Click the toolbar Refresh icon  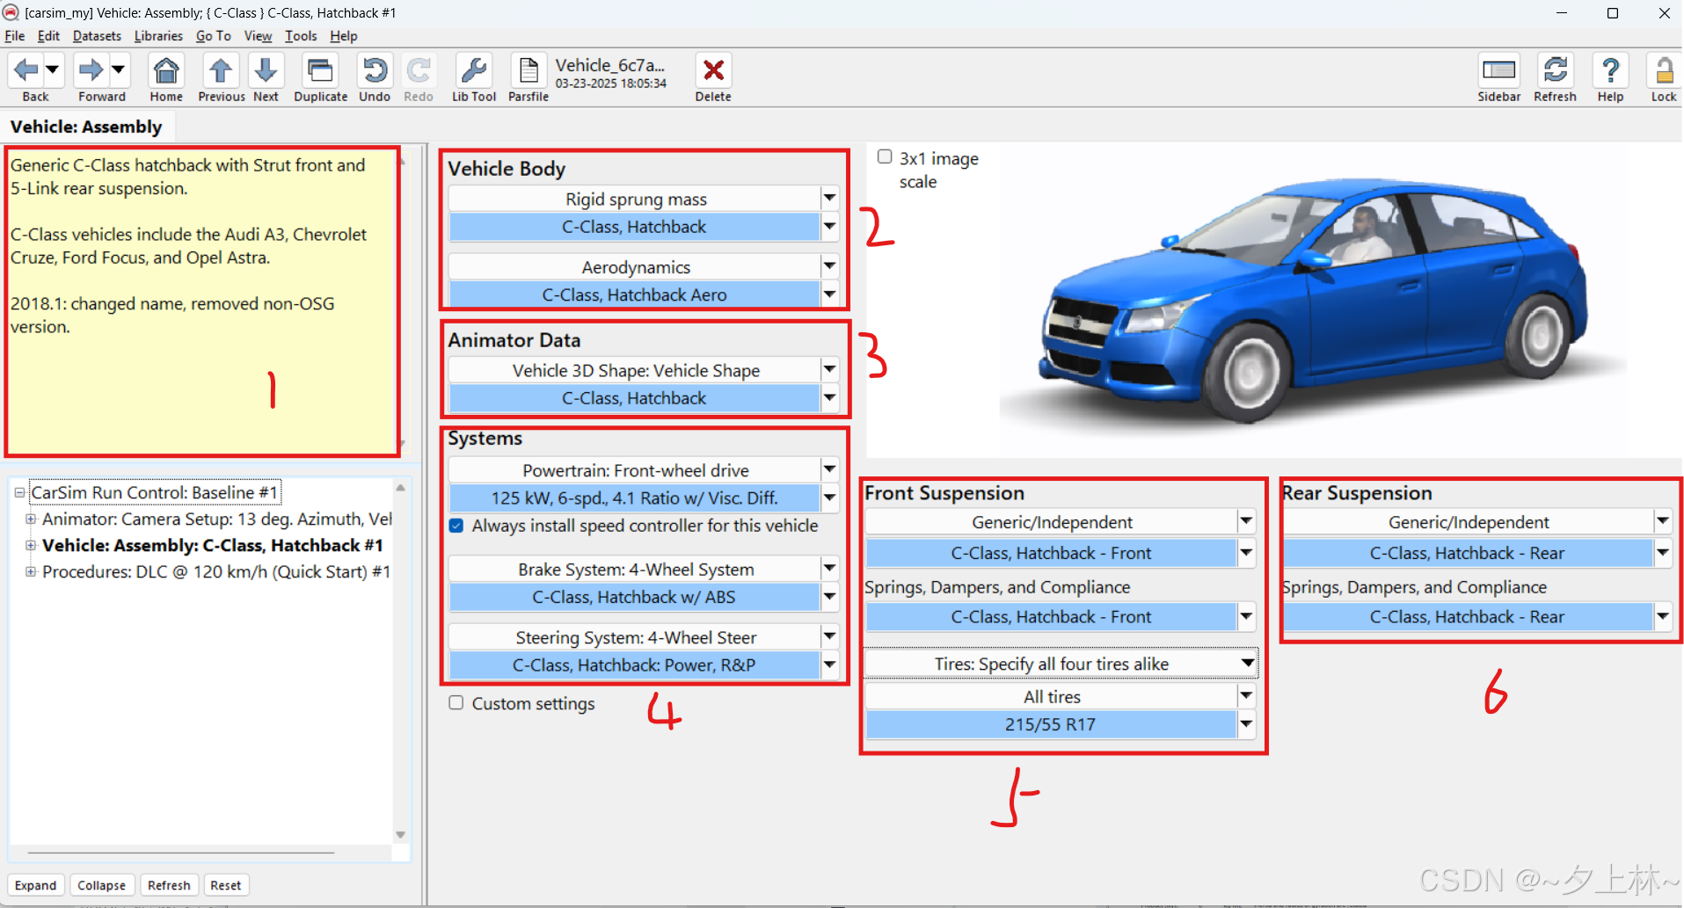pos(1555,69)
